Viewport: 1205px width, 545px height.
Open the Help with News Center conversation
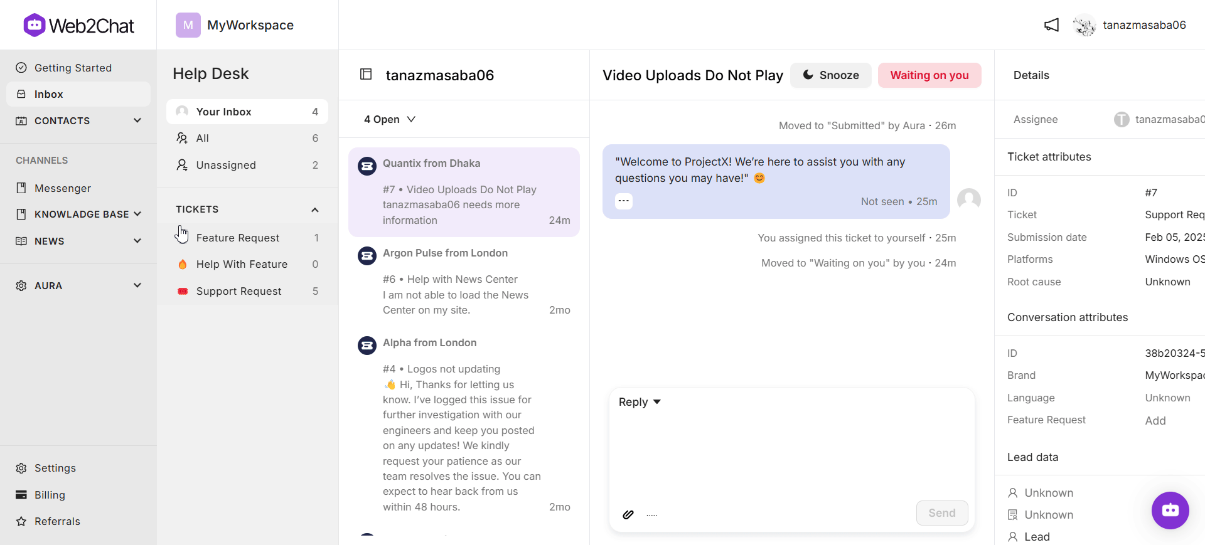pyautogui.click(x=464, y=282)
